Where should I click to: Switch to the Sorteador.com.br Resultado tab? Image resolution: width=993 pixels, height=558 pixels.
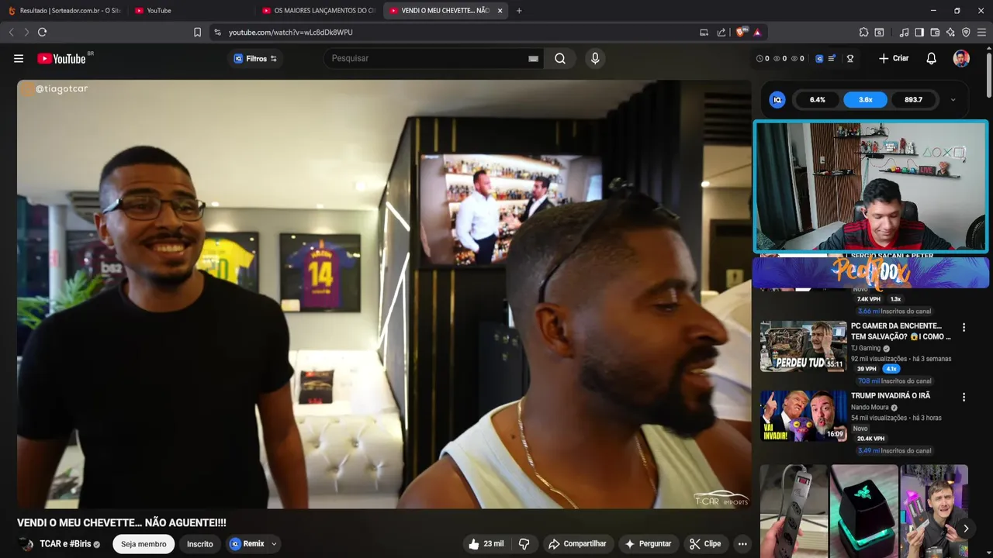[x=64, y=10]
